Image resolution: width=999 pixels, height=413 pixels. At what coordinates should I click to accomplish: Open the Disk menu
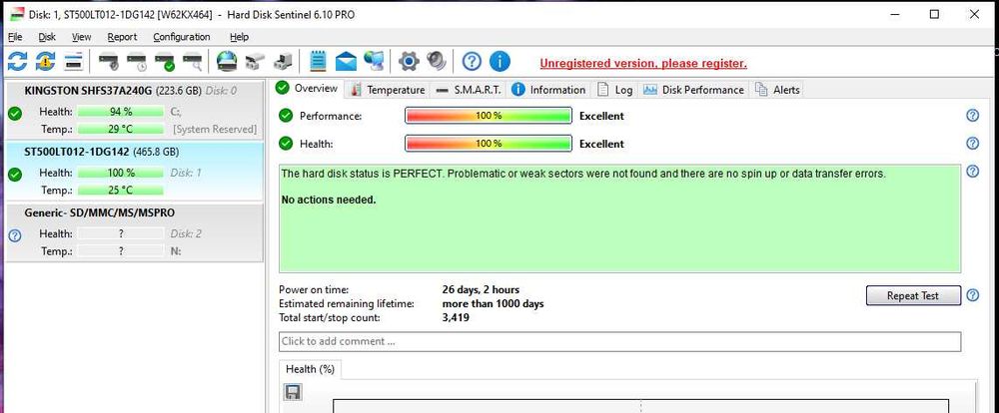[47, 37]
